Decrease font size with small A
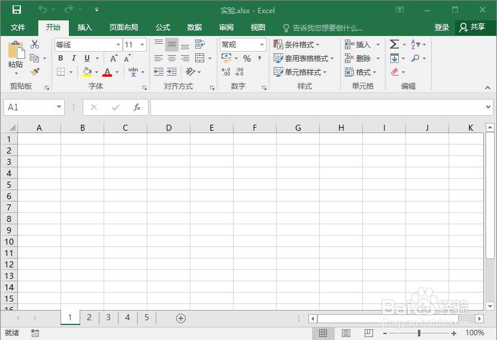This screenshot has height=340, width=497. [127, 58]
